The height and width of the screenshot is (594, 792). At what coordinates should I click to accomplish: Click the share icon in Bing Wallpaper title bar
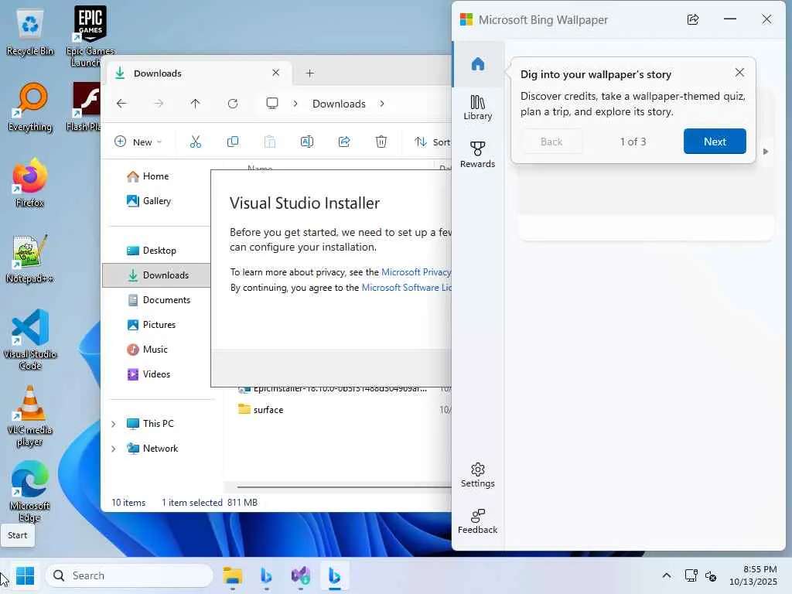[x=693, y=19]
